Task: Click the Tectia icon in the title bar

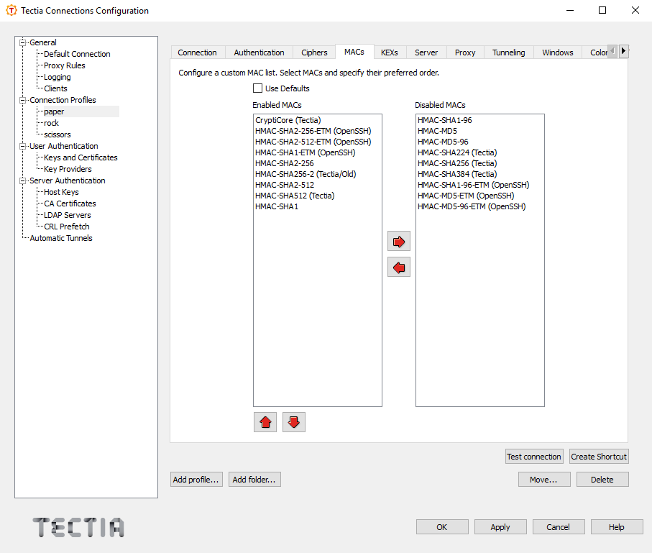Action: click(10, 10)
